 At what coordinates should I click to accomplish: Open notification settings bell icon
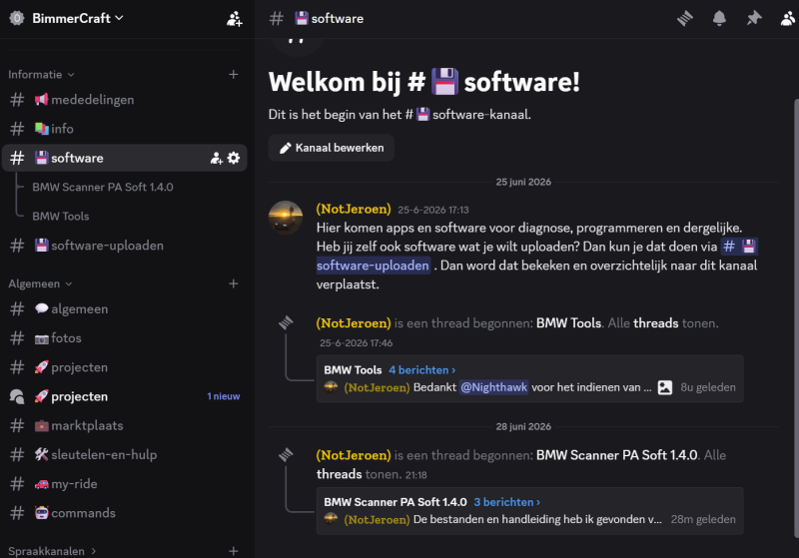point(719,18)
